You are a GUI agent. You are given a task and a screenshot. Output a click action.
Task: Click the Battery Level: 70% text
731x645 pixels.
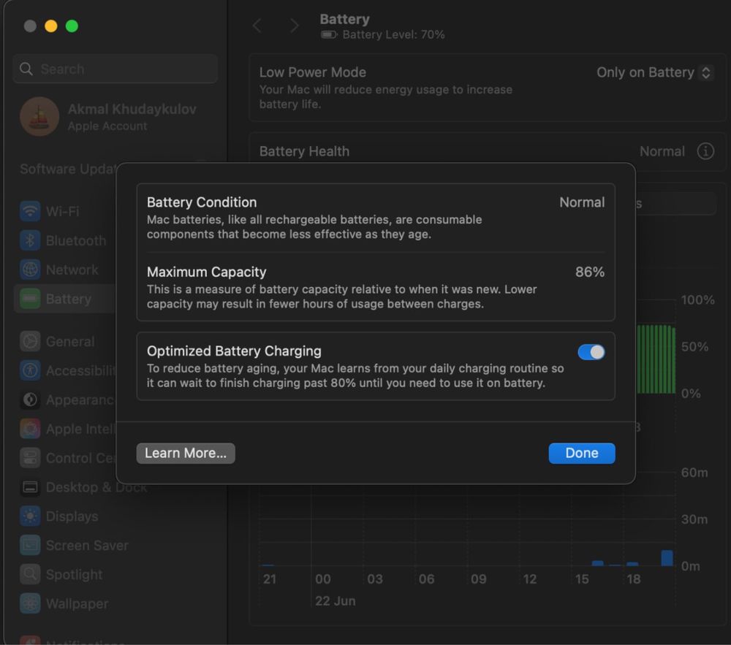(393, 35)
